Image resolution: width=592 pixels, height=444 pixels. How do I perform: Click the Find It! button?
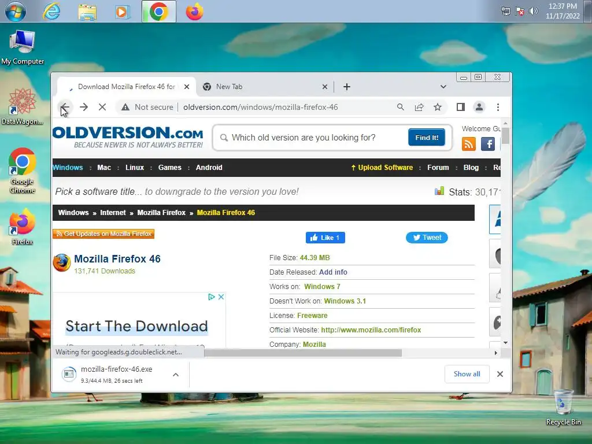click(x=427, y=138)
